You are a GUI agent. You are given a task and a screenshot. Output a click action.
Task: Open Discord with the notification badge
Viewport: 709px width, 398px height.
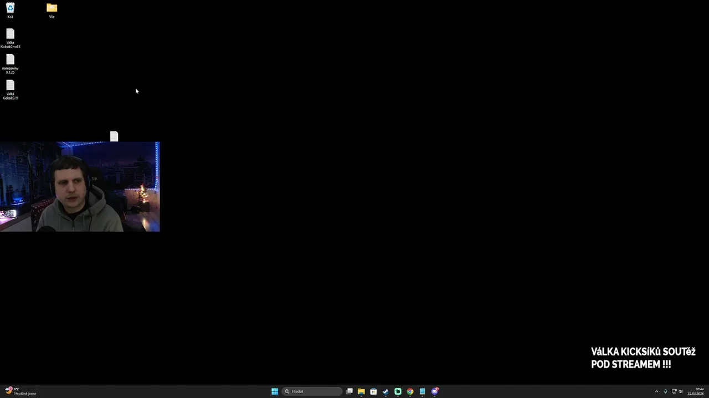pyautogui.click(x=435, y=391)
